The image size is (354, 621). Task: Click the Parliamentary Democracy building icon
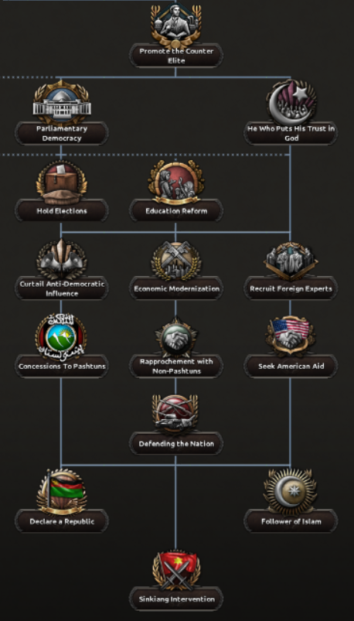pos(61,103)
